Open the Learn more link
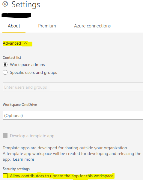Screen dimensions: 143x180 (23, 159)
